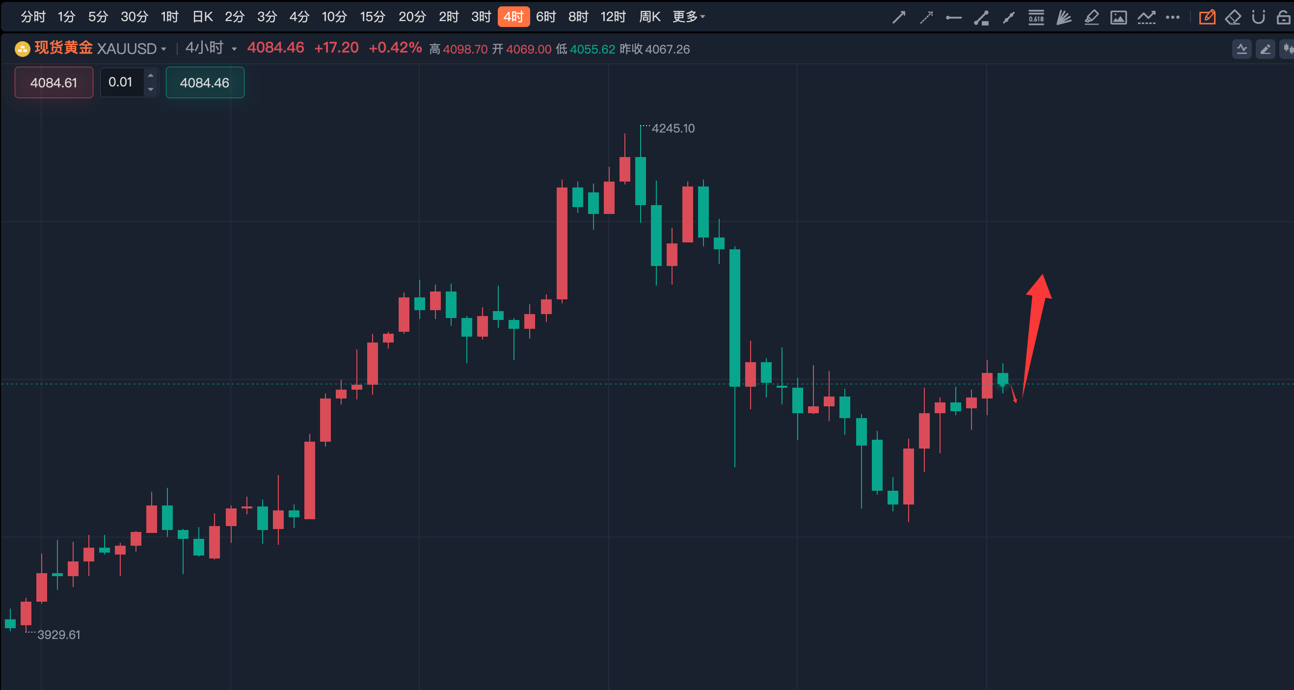Select the solid arrow line tool

899,17
